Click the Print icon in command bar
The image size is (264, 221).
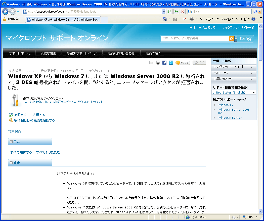point(191,19)
